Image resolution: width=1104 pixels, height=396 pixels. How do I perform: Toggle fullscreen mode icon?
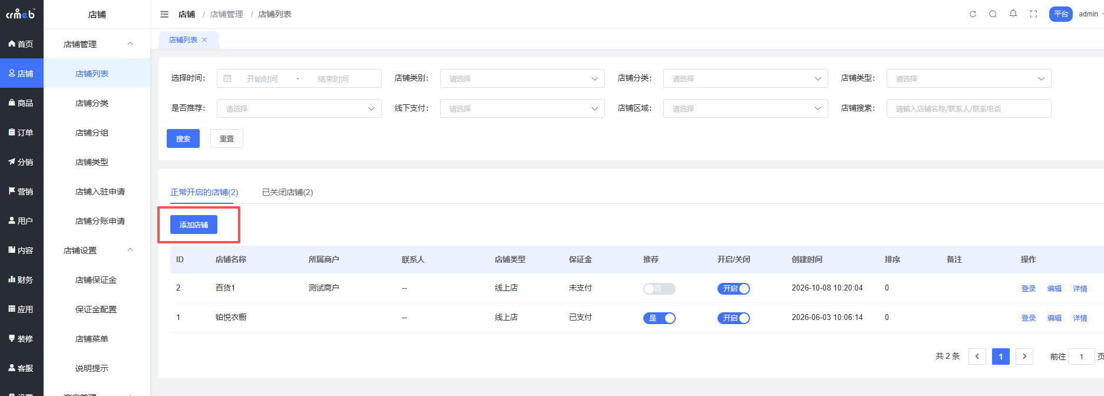tap(1033, 14)
